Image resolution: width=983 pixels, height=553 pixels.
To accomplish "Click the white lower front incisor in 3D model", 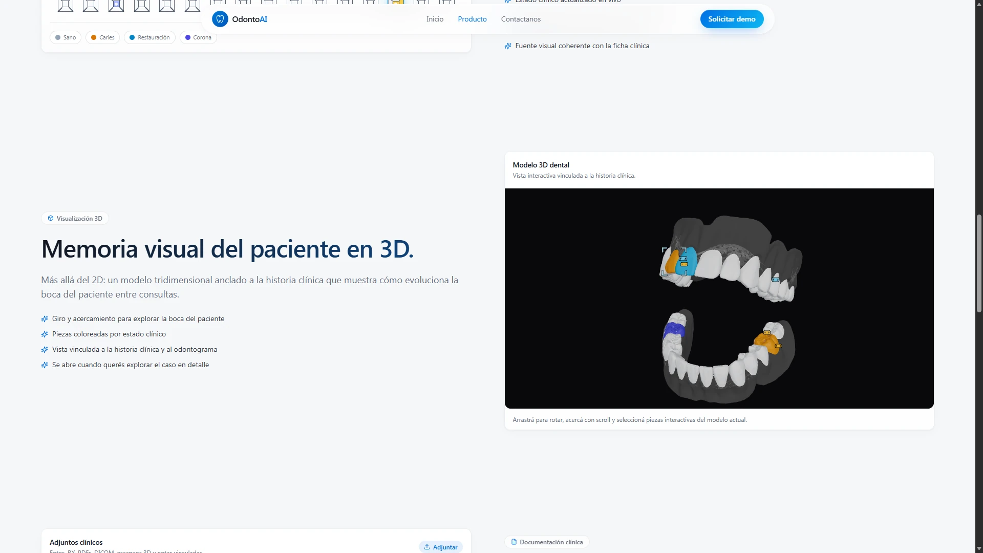I will pyautogui.click(x=707, y=376).
